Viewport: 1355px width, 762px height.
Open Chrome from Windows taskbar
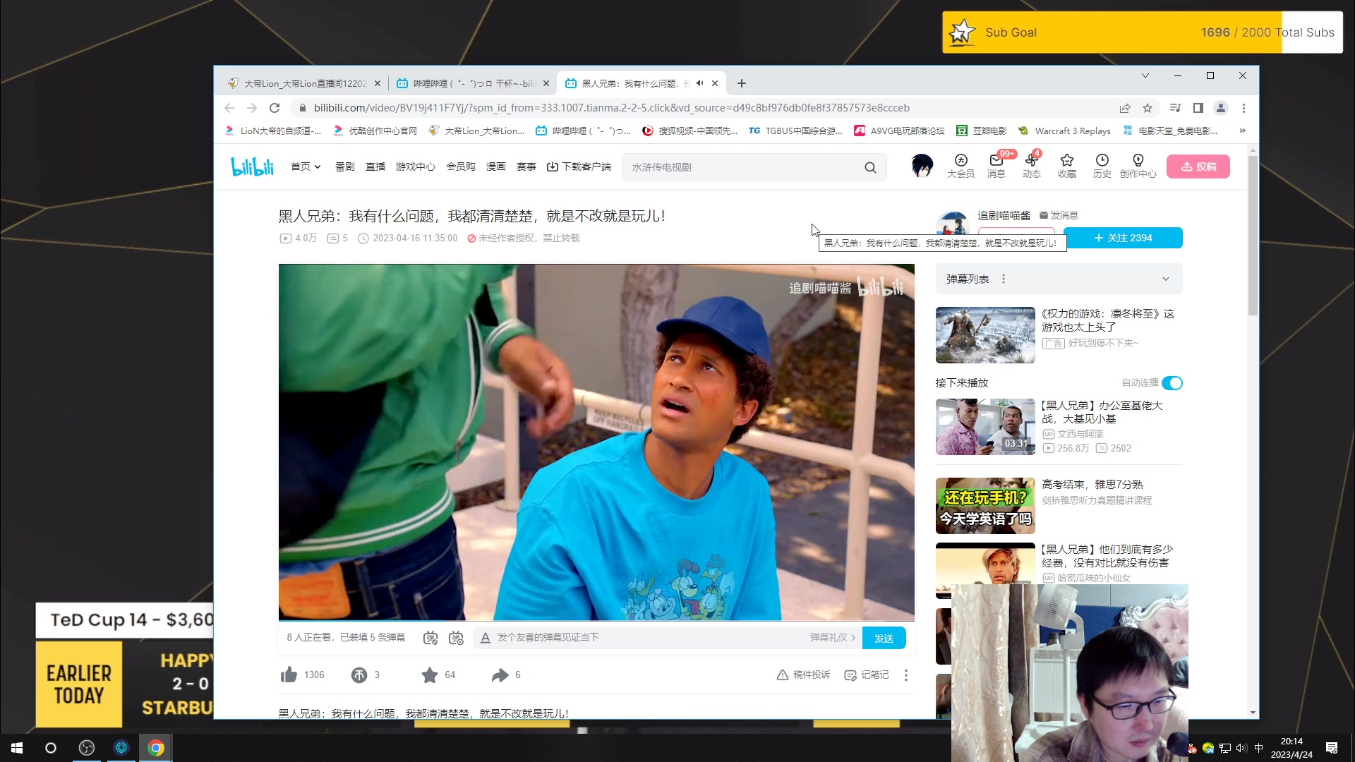[156, 748]
